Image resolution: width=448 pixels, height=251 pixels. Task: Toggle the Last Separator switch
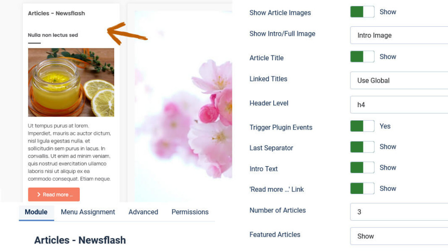(x=362, y=147)
